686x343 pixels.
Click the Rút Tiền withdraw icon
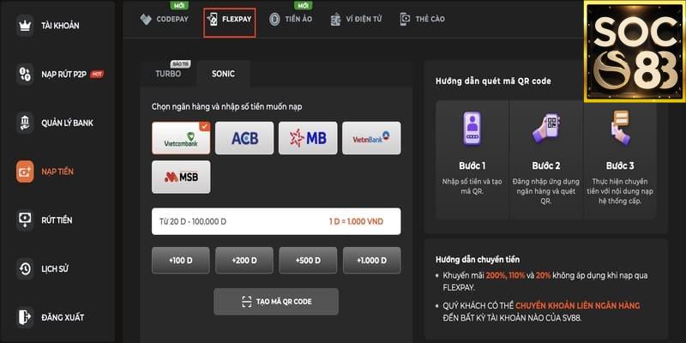click(25, 220)
